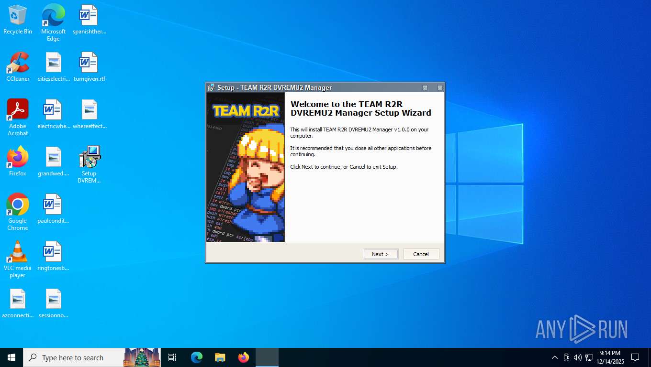Select the citieselectri image file
The height and width of the screenshot is (367, 651).
pos(54,67)
